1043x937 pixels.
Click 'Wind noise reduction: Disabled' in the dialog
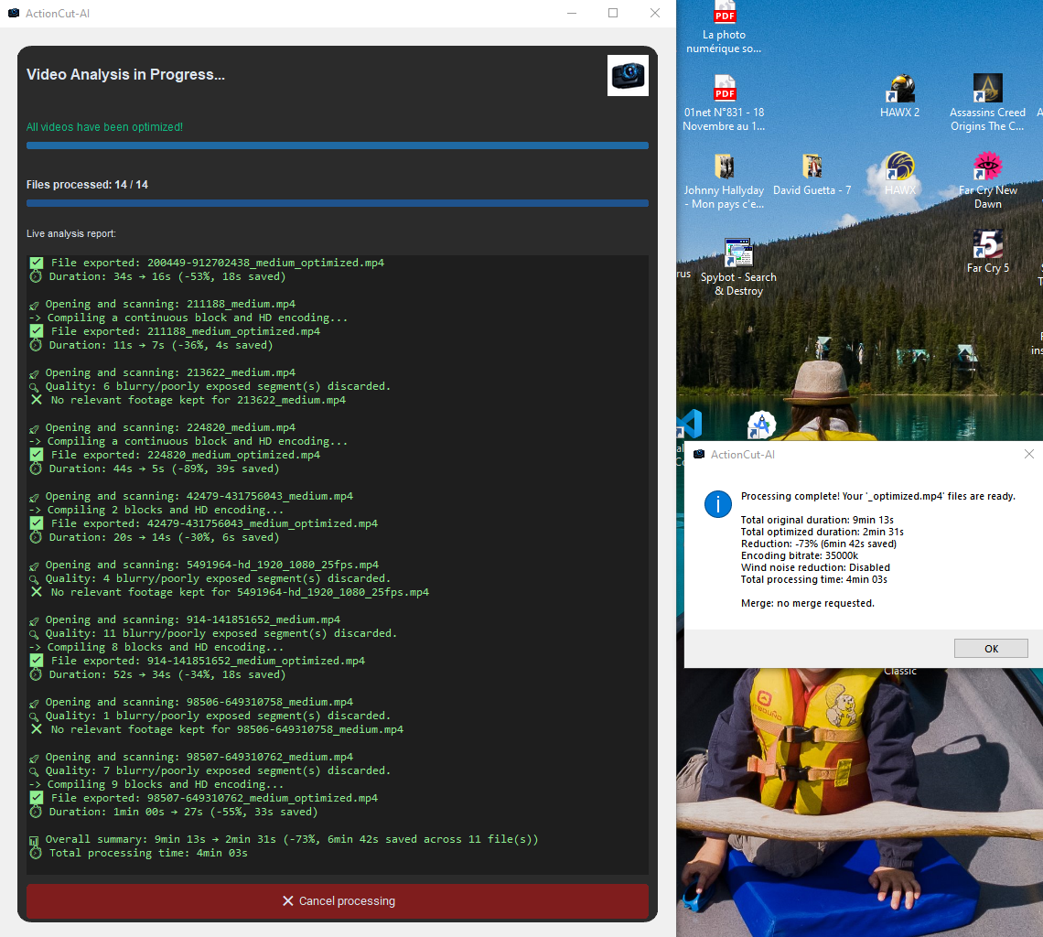pyautogui.click(x=815, y=567)
